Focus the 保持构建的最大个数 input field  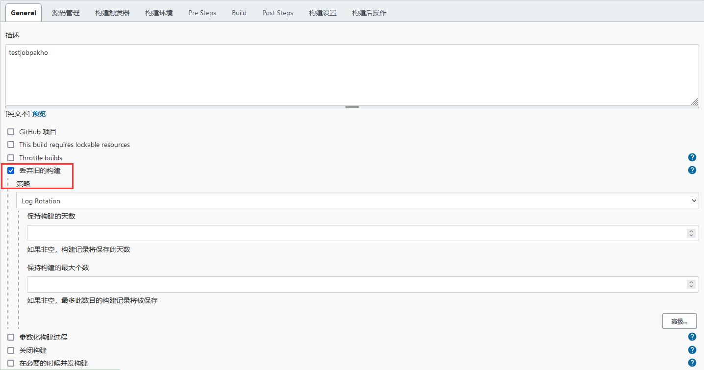[363, 284]
